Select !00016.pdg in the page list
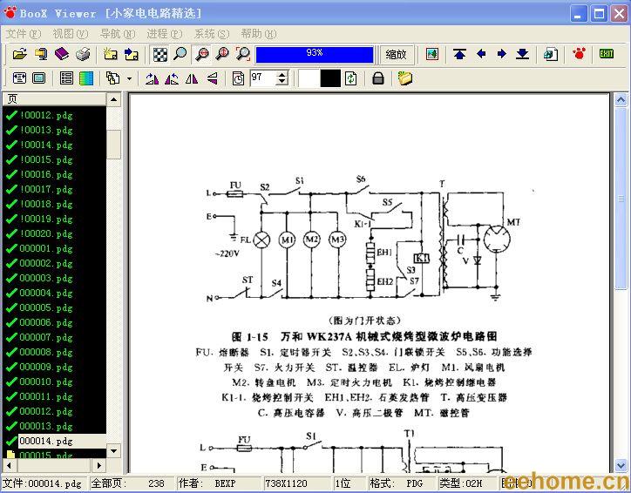 pos(46,174)
